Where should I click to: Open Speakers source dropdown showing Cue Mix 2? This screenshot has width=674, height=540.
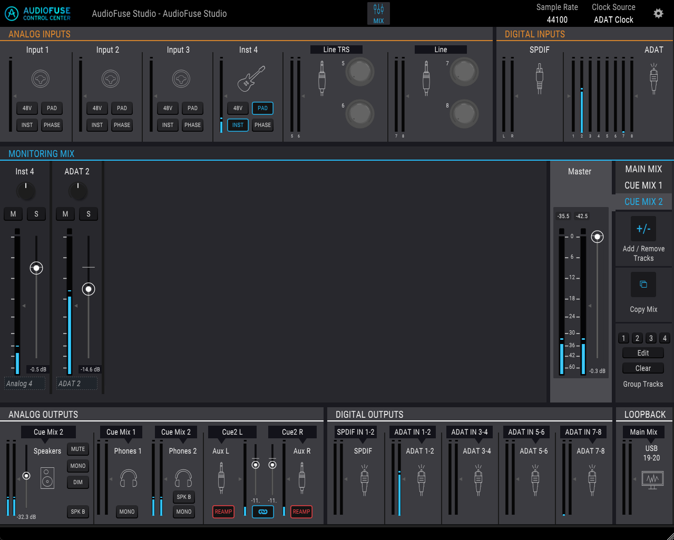(48, 432)
